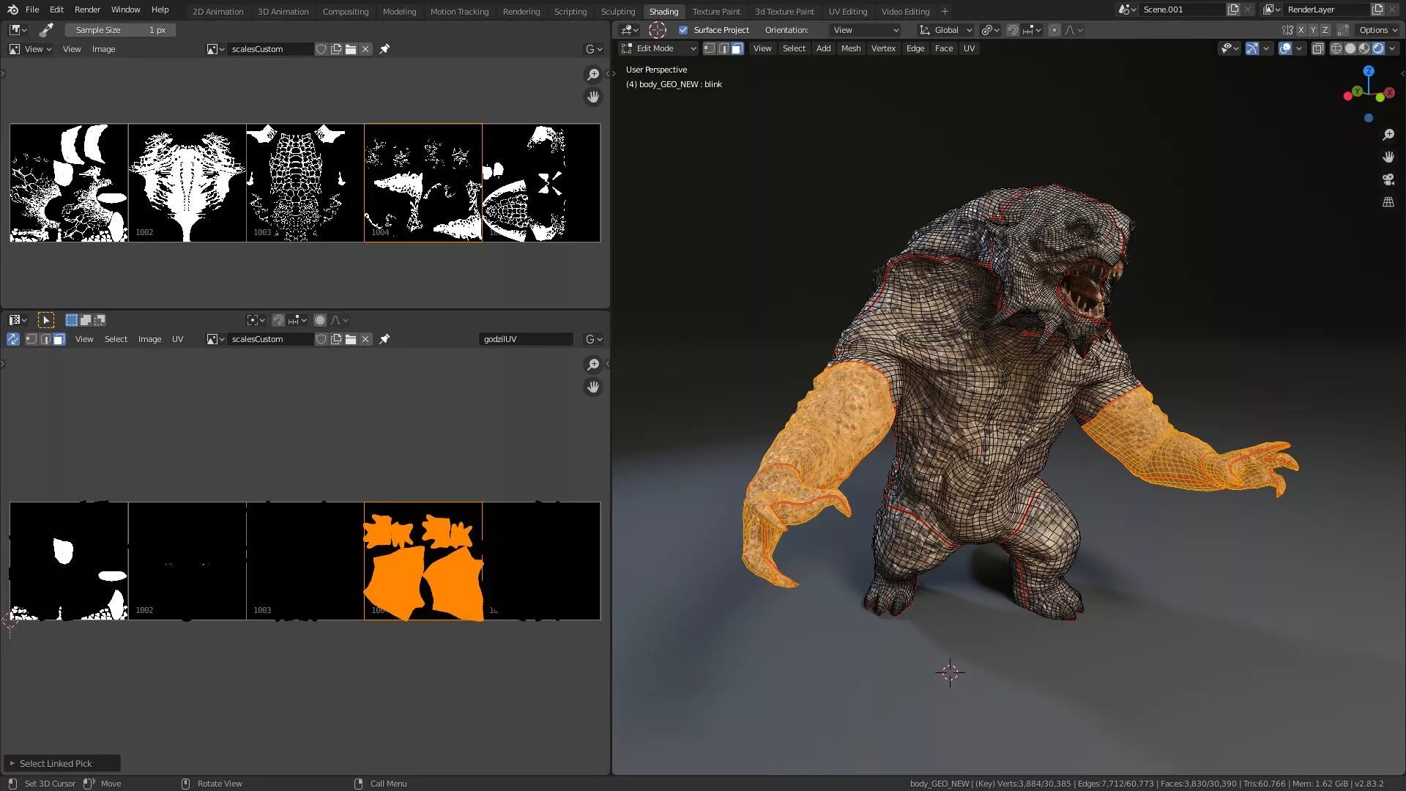This screenshot has height=791, width=1406.
Task: Click the UV editor sync icon
Action: point(13,338)
